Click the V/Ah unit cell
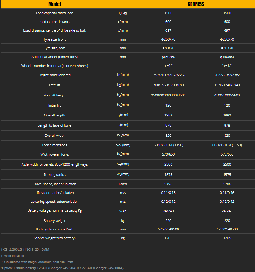The image size is (255, 272). (x=123, y=211)
